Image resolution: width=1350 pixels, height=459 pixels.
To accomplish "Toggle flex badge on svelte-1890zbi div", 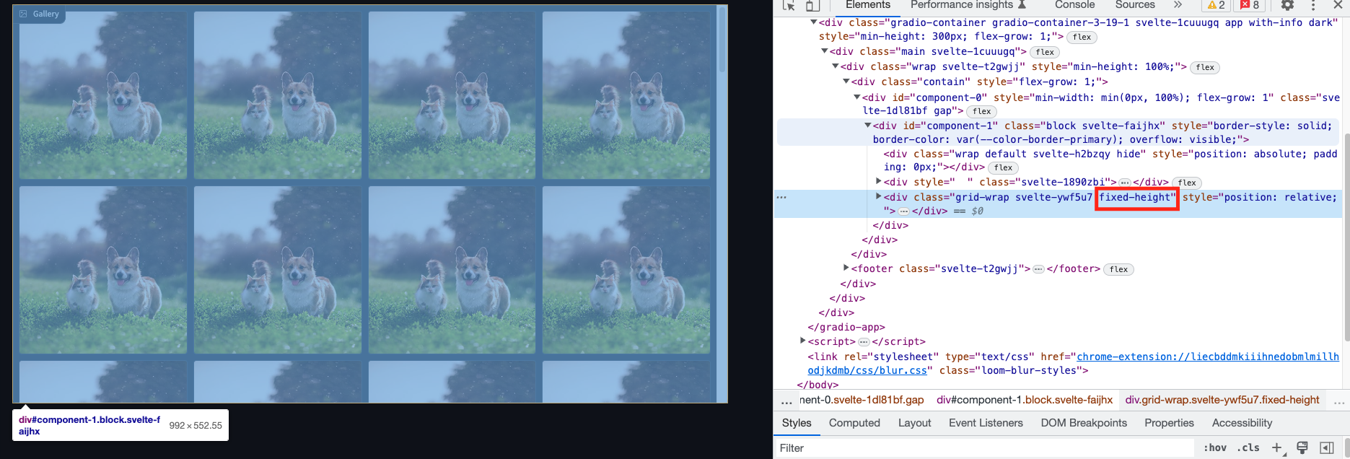I will pos(1187,183).
